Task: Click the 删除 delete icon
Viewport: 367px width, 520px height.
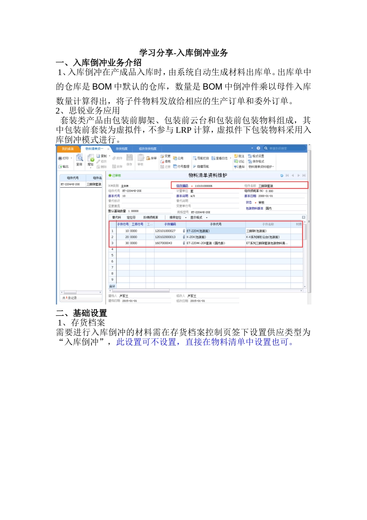Action: point(98,167)
